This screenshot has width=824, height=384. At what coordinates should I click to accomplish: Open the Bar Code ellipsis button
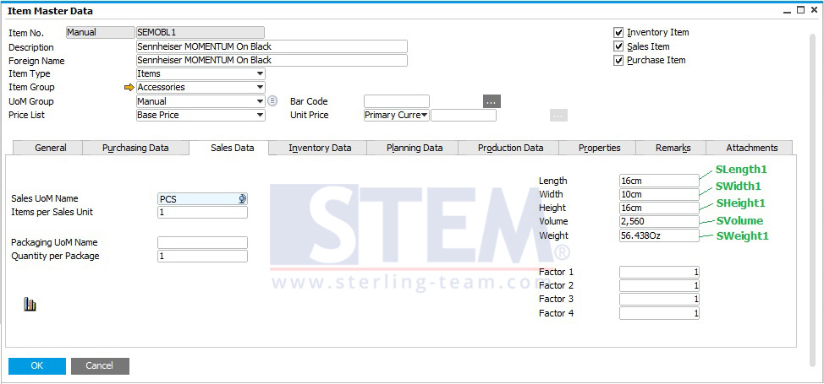pyautogui.click(x=492, y=101)
